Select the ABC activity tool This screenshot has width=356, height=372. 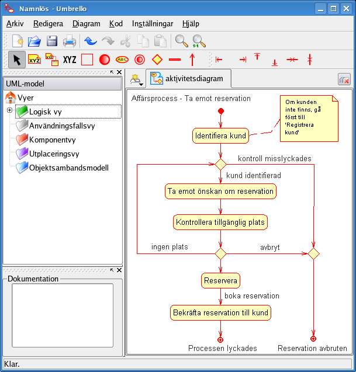[122, 60]
